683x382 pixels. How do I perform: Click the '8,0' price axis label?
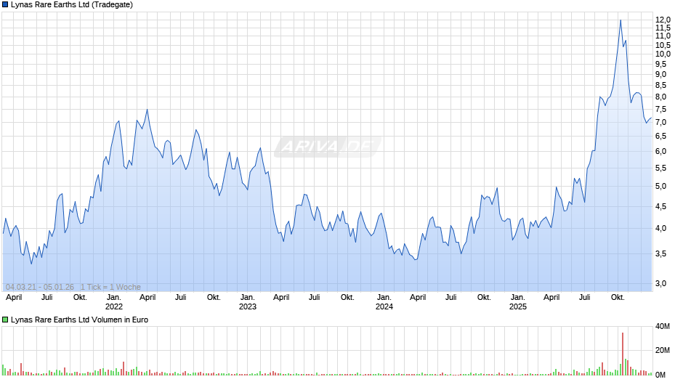click(660, 97)
